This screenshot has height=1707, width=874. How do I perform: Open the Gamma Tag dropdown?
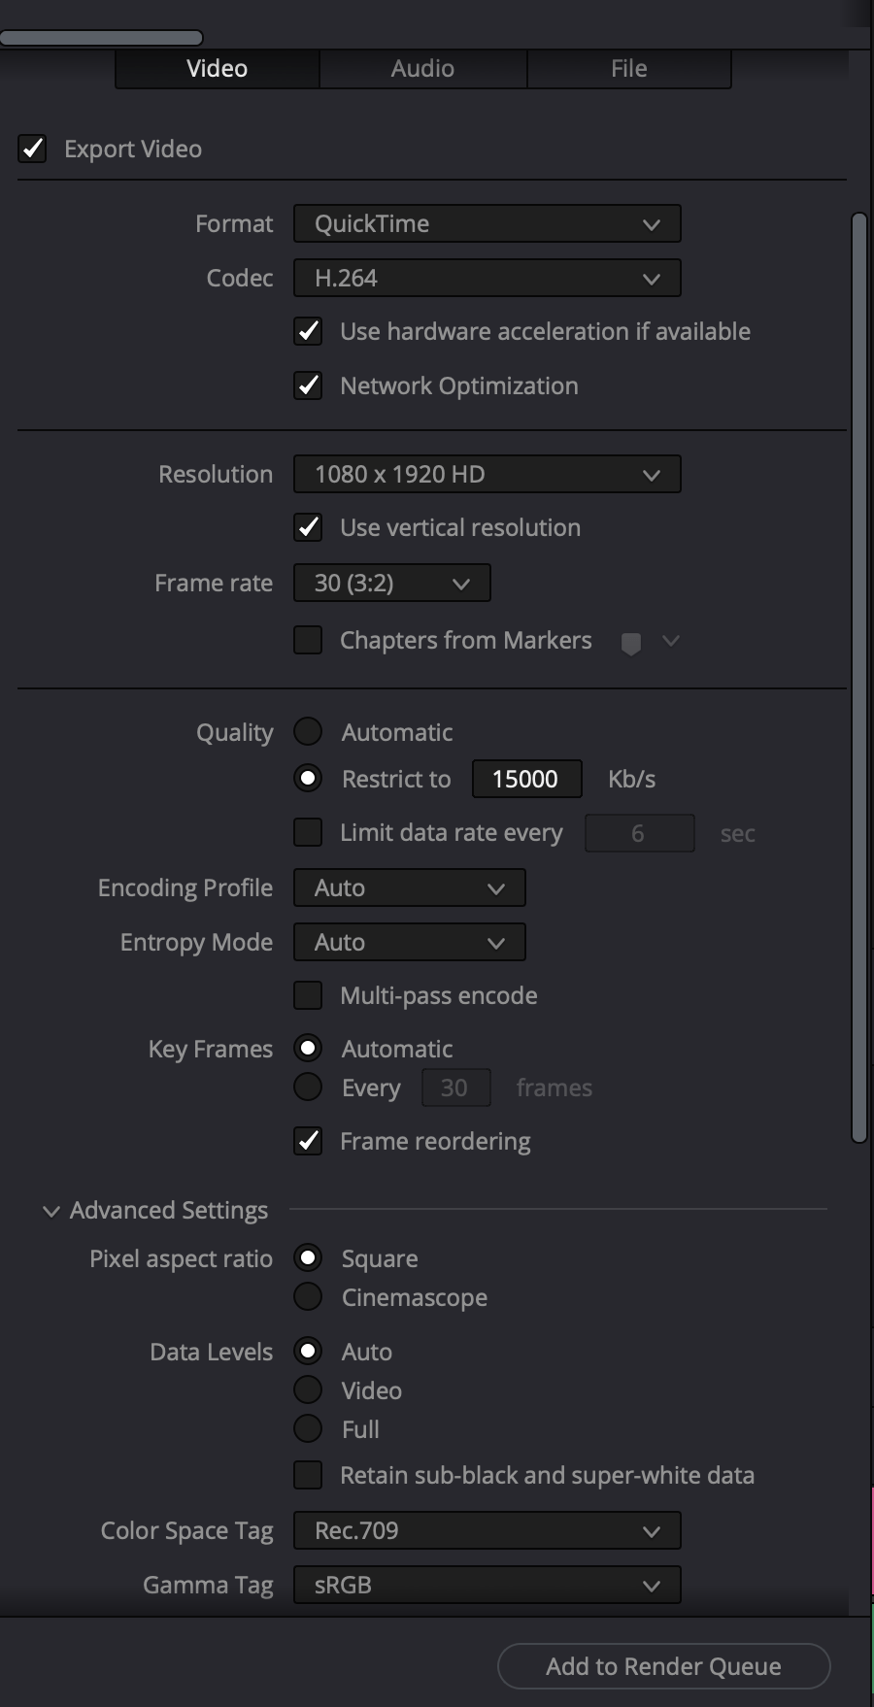click(x=487, y=1584)
